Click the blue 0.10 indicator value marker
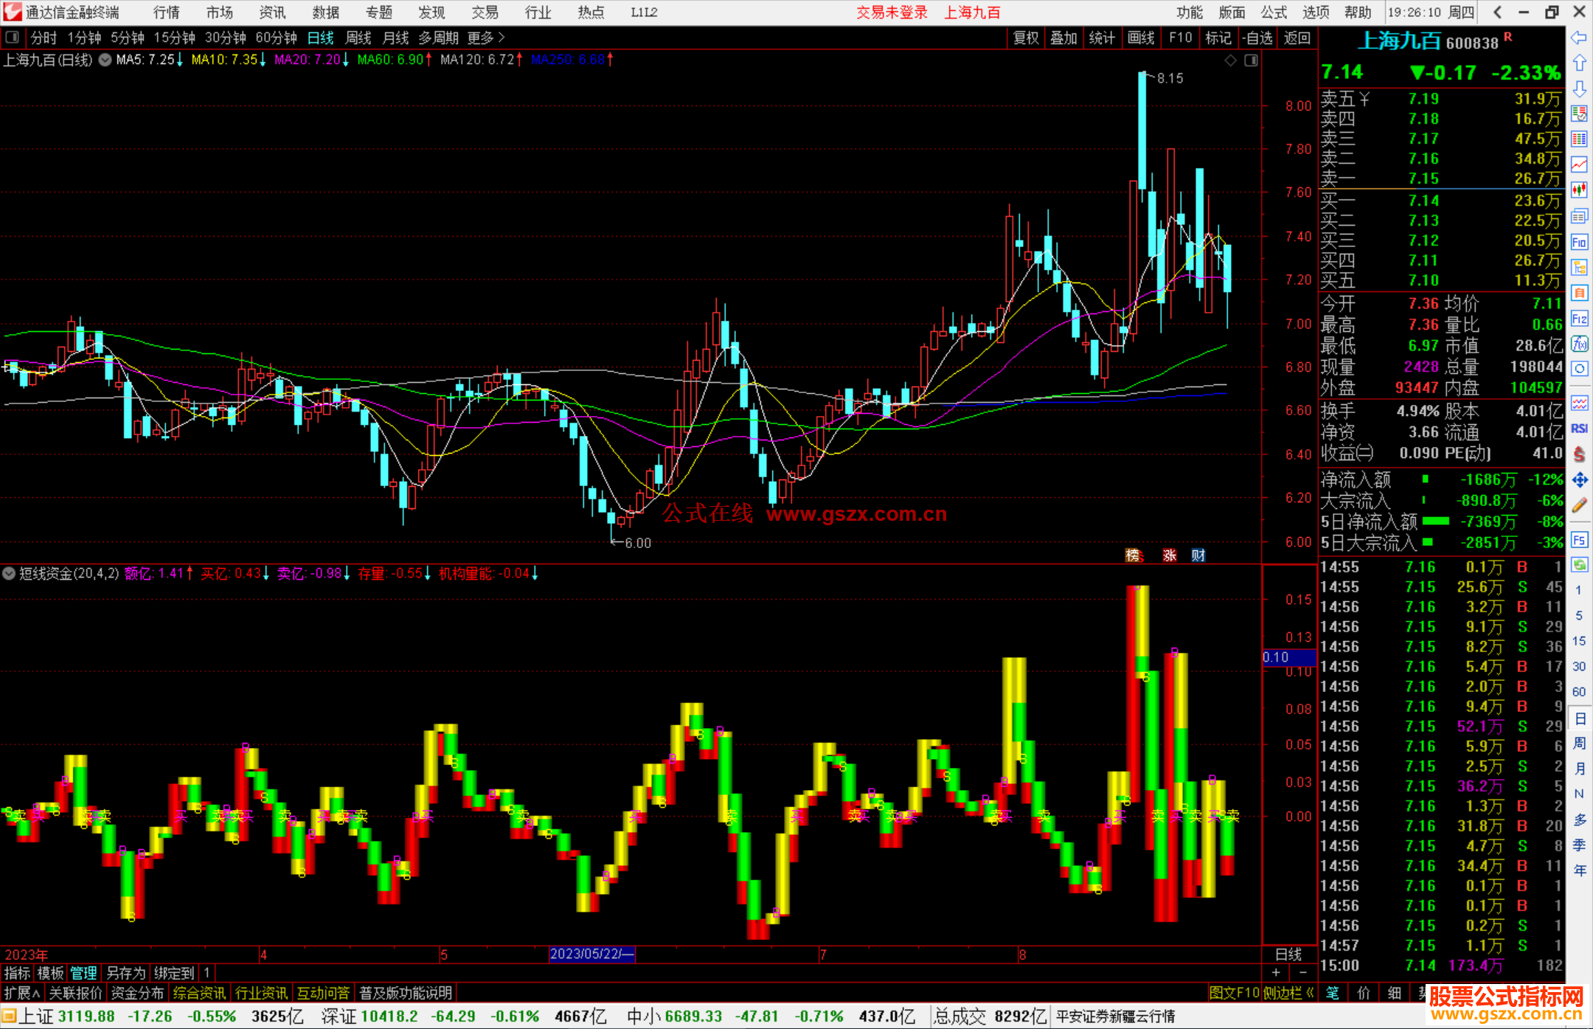Screen dimensions: 1593x1029 1288,656
